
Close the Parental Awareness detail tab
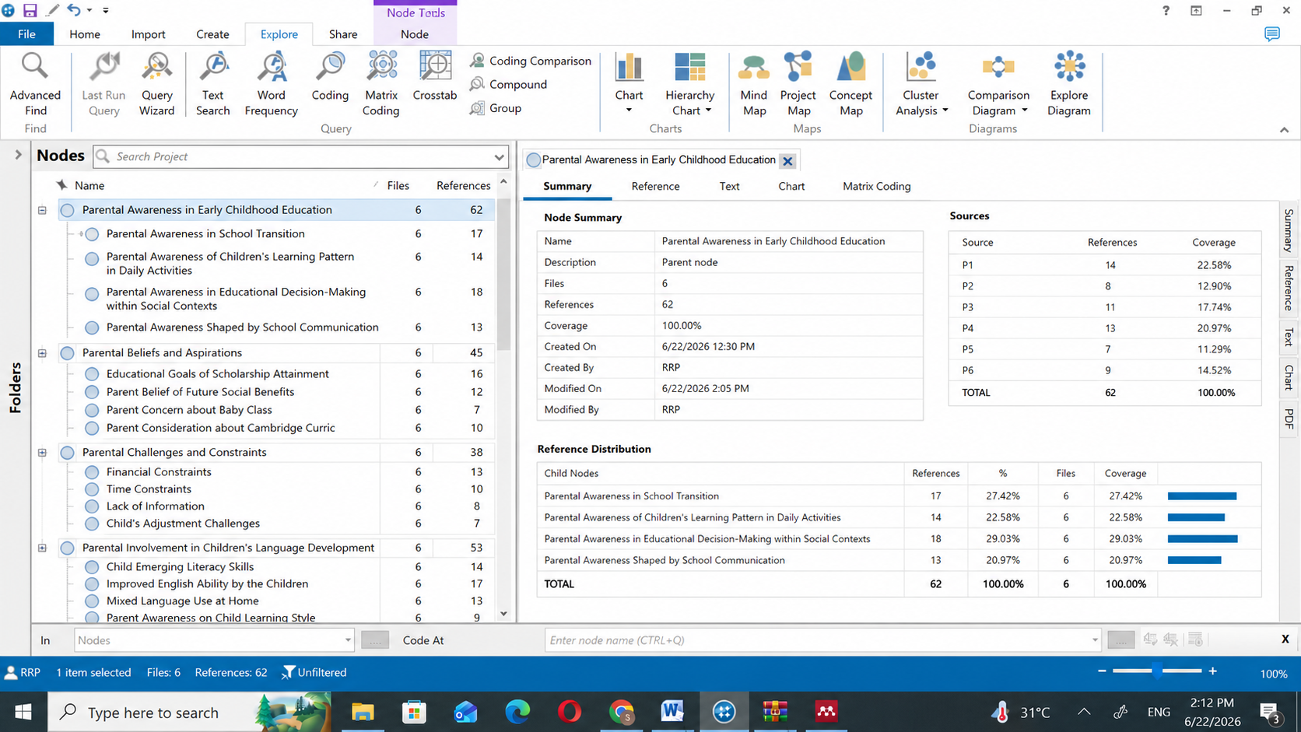click(787, 161)
